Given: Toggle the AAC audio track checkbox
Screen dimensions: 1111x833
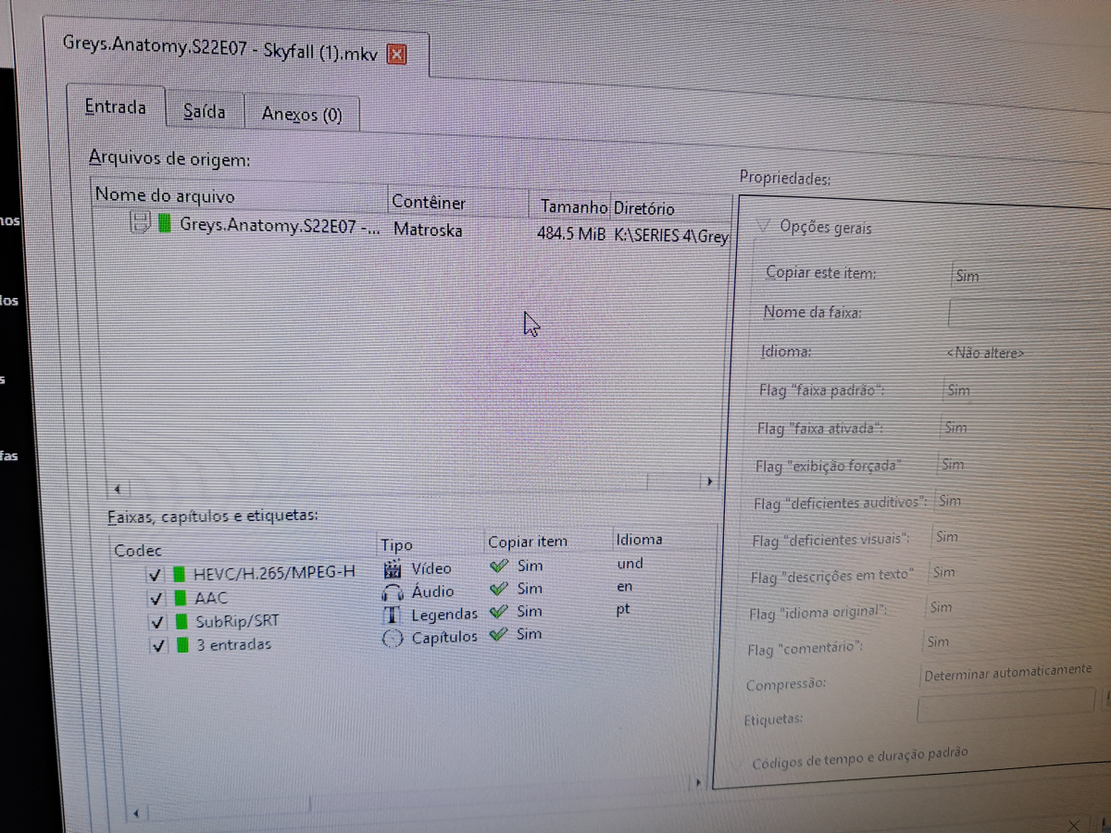Looking at the screenshot, I should click(x=155, y=599).
